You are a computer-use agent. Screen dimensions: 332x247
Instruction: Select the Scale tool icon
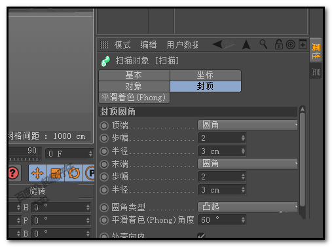pyautogui.click(x=56, y=173)
